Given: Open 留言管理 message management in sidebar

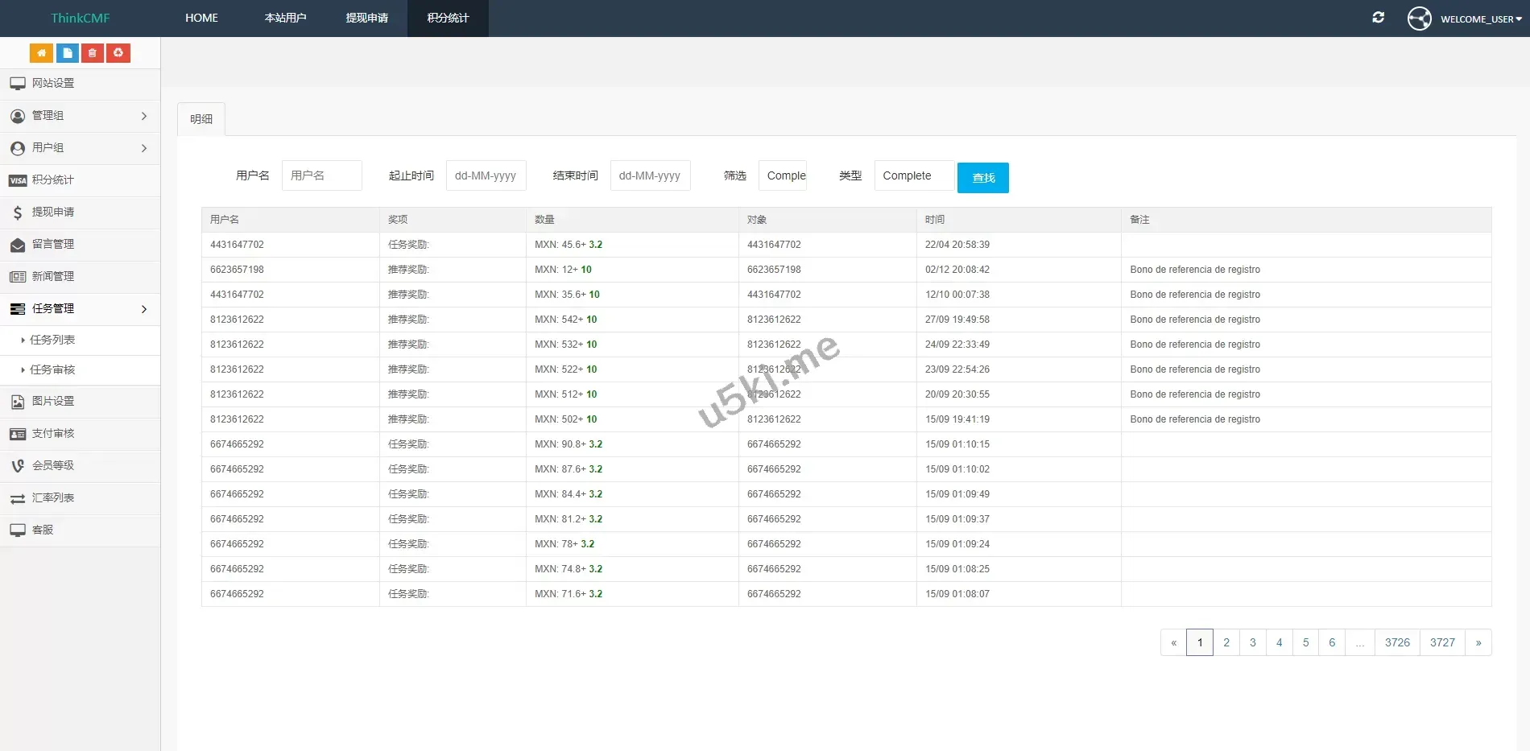Looking at the screenshot, I should tap(53, 245).
